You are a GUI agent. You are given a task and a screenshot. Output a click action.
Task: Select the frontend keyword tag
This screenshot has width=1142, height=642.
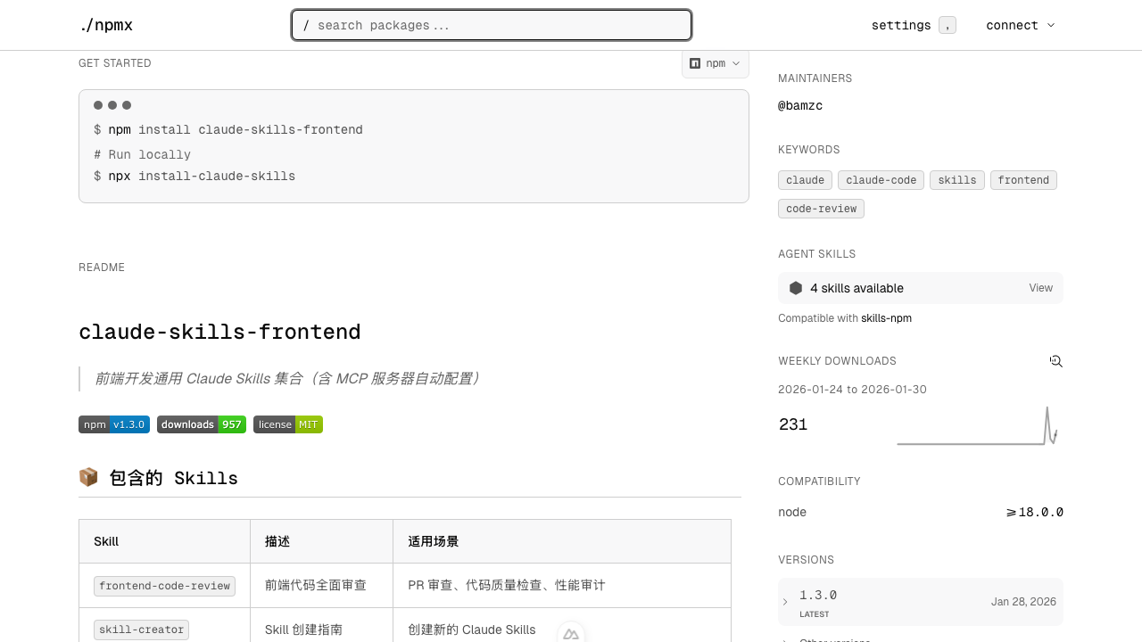coord(1023,180)
